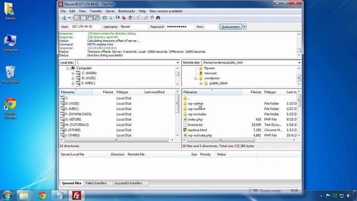The width and height of the screenshot is (357, 201).
Task: Click the C: drive icon in local list
Action: [62, 98]
